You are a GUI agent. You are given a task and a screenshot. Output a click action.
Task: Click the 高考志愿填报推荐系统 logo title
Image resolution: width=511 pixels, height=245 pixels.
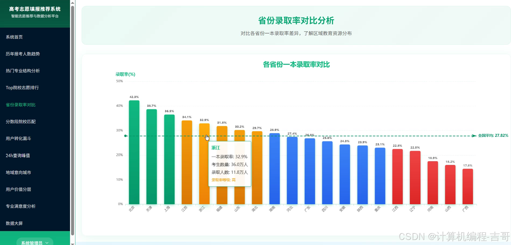pyautogui.click(x=35, y=9)
